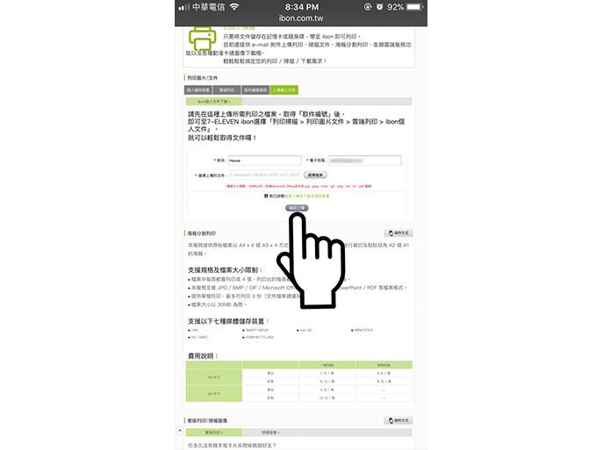Click the 支援以下七種媒體儲存裝置 heading
The width and height of the screenshot is (603, 450).
tap(228, 321)
